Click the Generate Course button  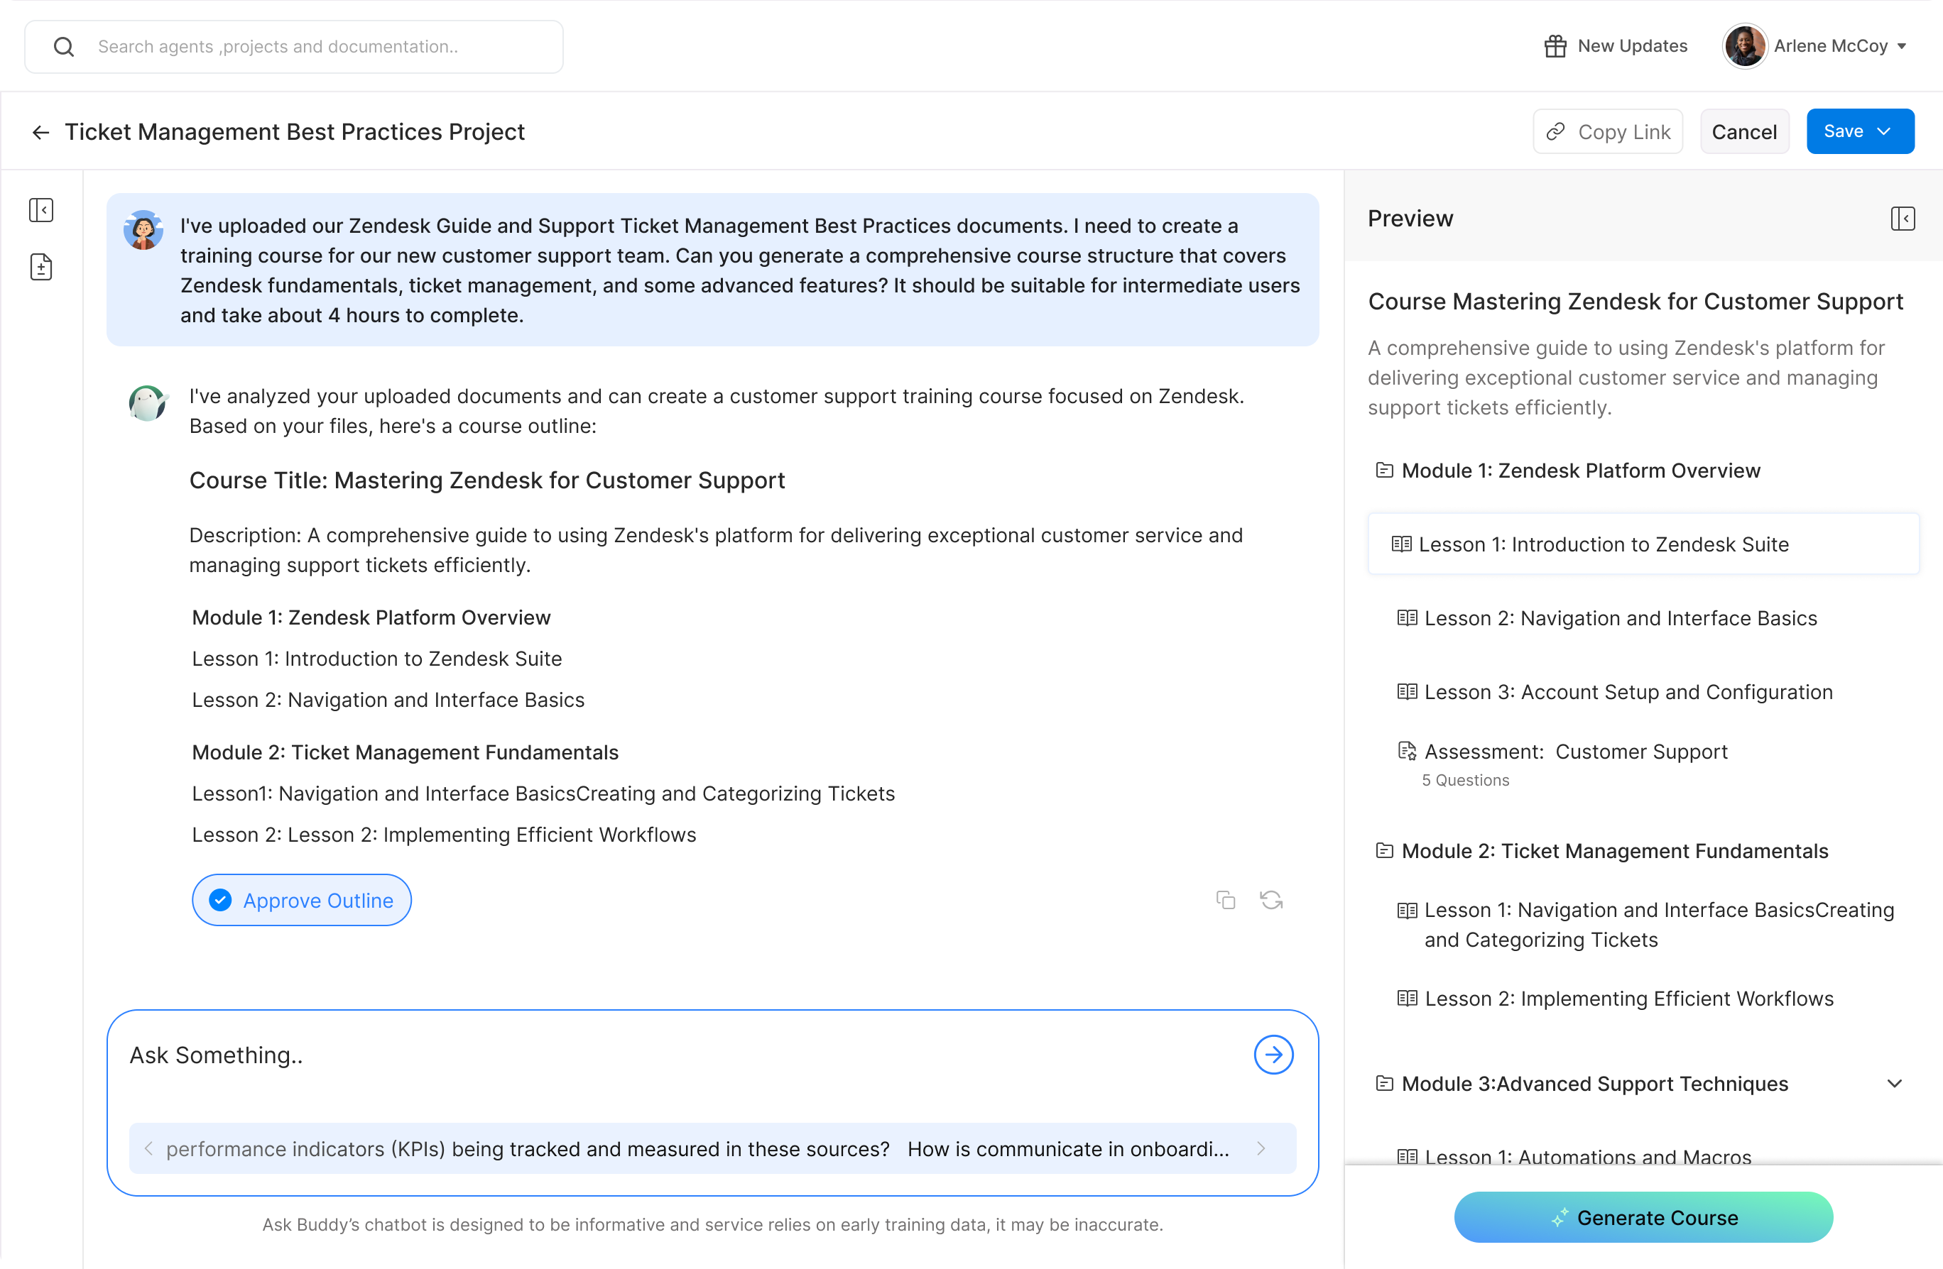coord(1643,1216)
